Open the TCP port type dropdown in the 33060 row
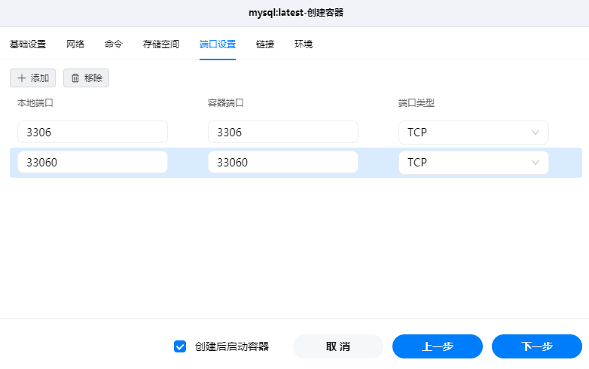The image size is (589, 369). coord(473,163)
